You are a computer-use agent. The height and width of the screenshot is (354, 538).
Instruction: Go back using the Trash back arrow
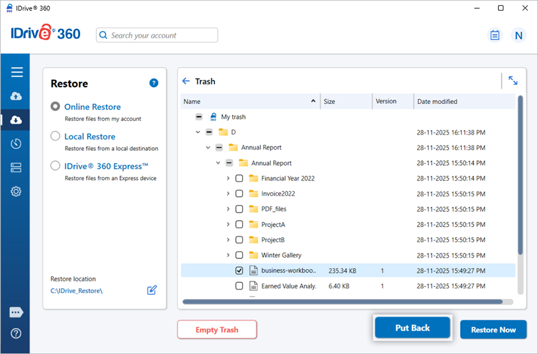pos(186,81)
